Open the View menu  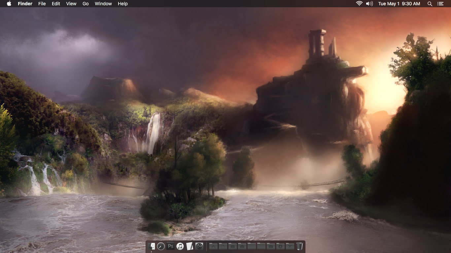[x=71, y=4]
